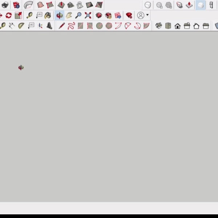Select Sandbox From Scratch grid tool
The image size is (218, 218).
50,5
